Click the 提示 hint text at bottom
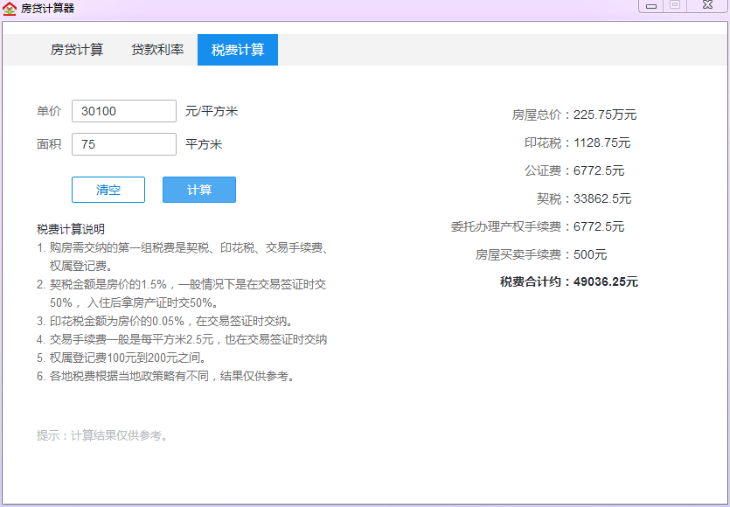Image resolution: width=730 pixels, height=507 pixels. pyautogui.click(x=101, y=435)
